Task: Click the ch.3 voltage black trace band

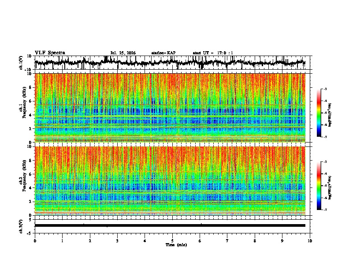Action: (x=170, y=225)
